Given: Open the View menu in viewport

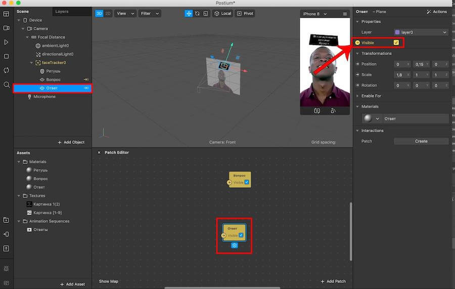Looking at the screenshot, I should [124, 14].
